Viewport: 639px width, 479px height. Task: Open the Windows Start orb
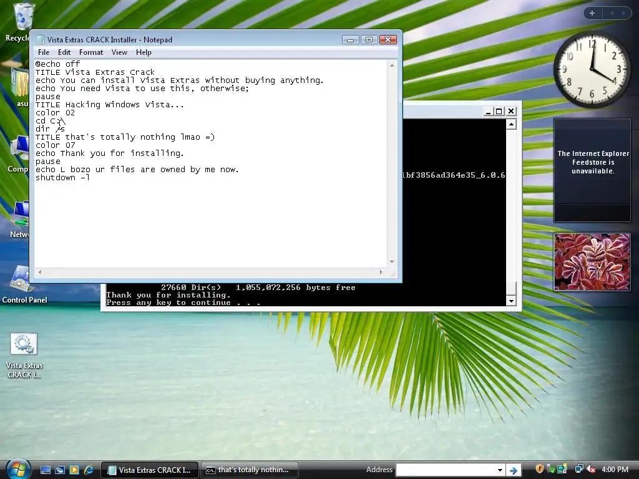18,469
